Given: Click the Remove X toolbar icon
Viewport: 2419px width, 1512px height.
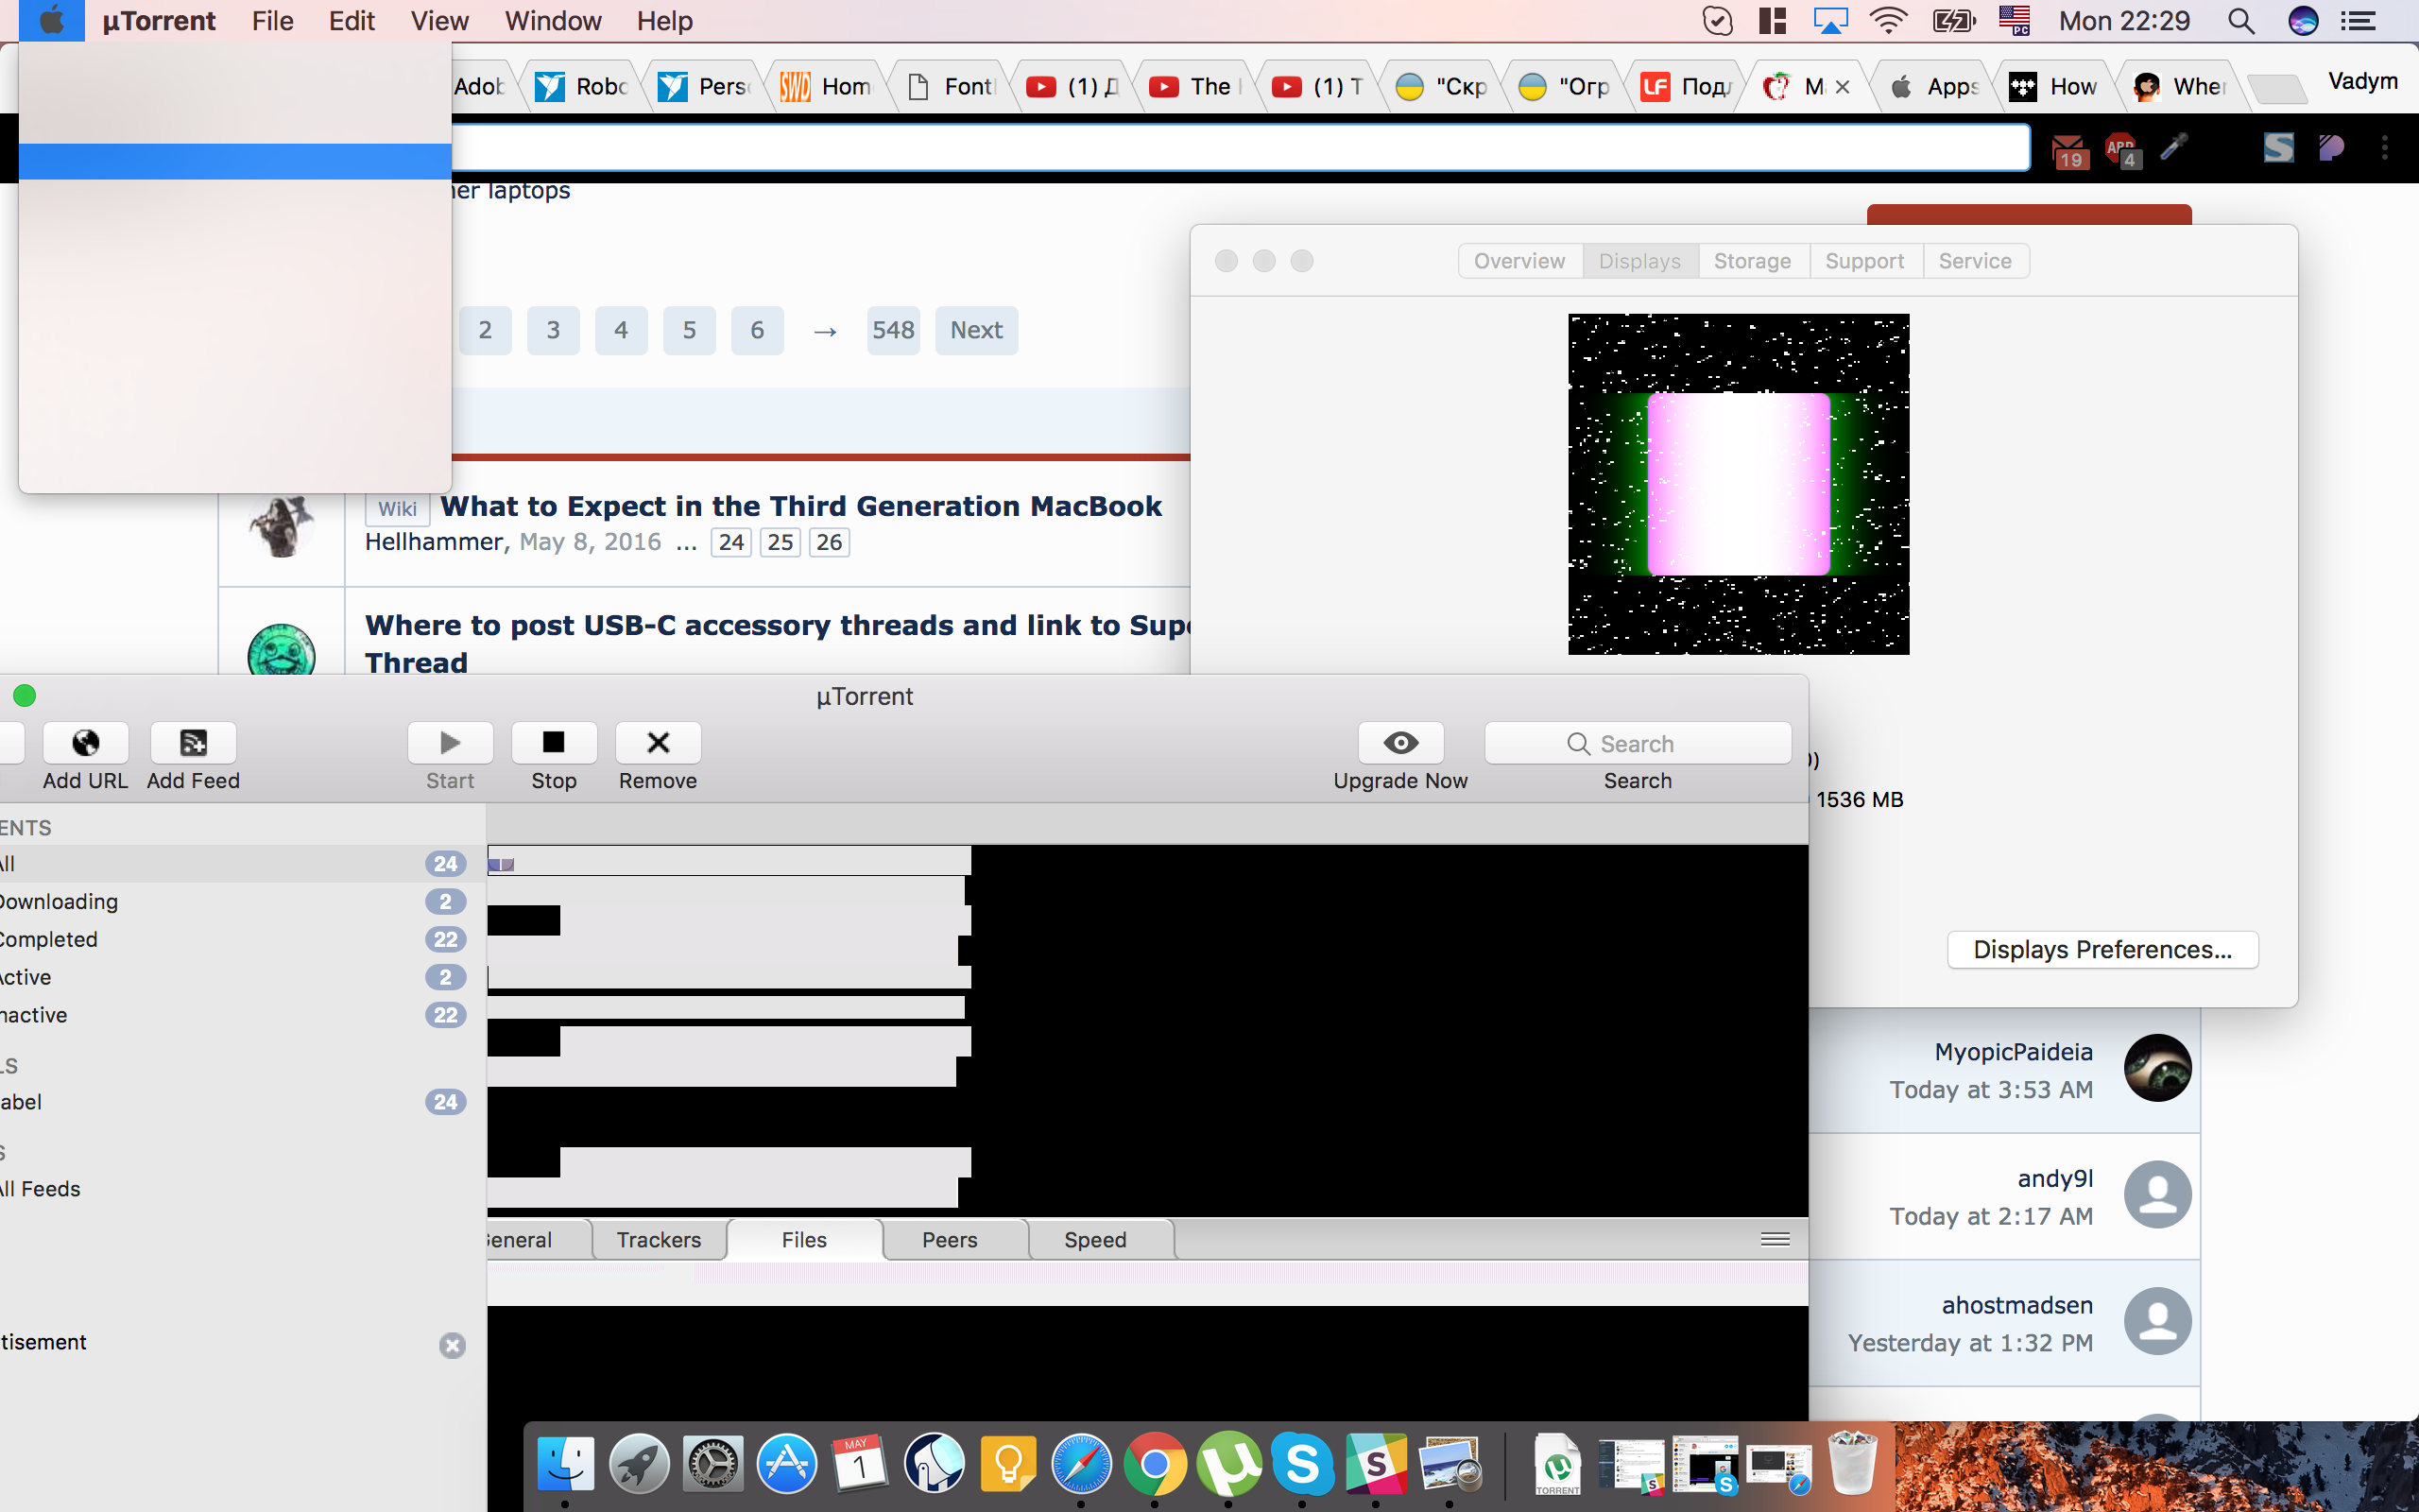Looking at the screenshot, I should point(657,743).
